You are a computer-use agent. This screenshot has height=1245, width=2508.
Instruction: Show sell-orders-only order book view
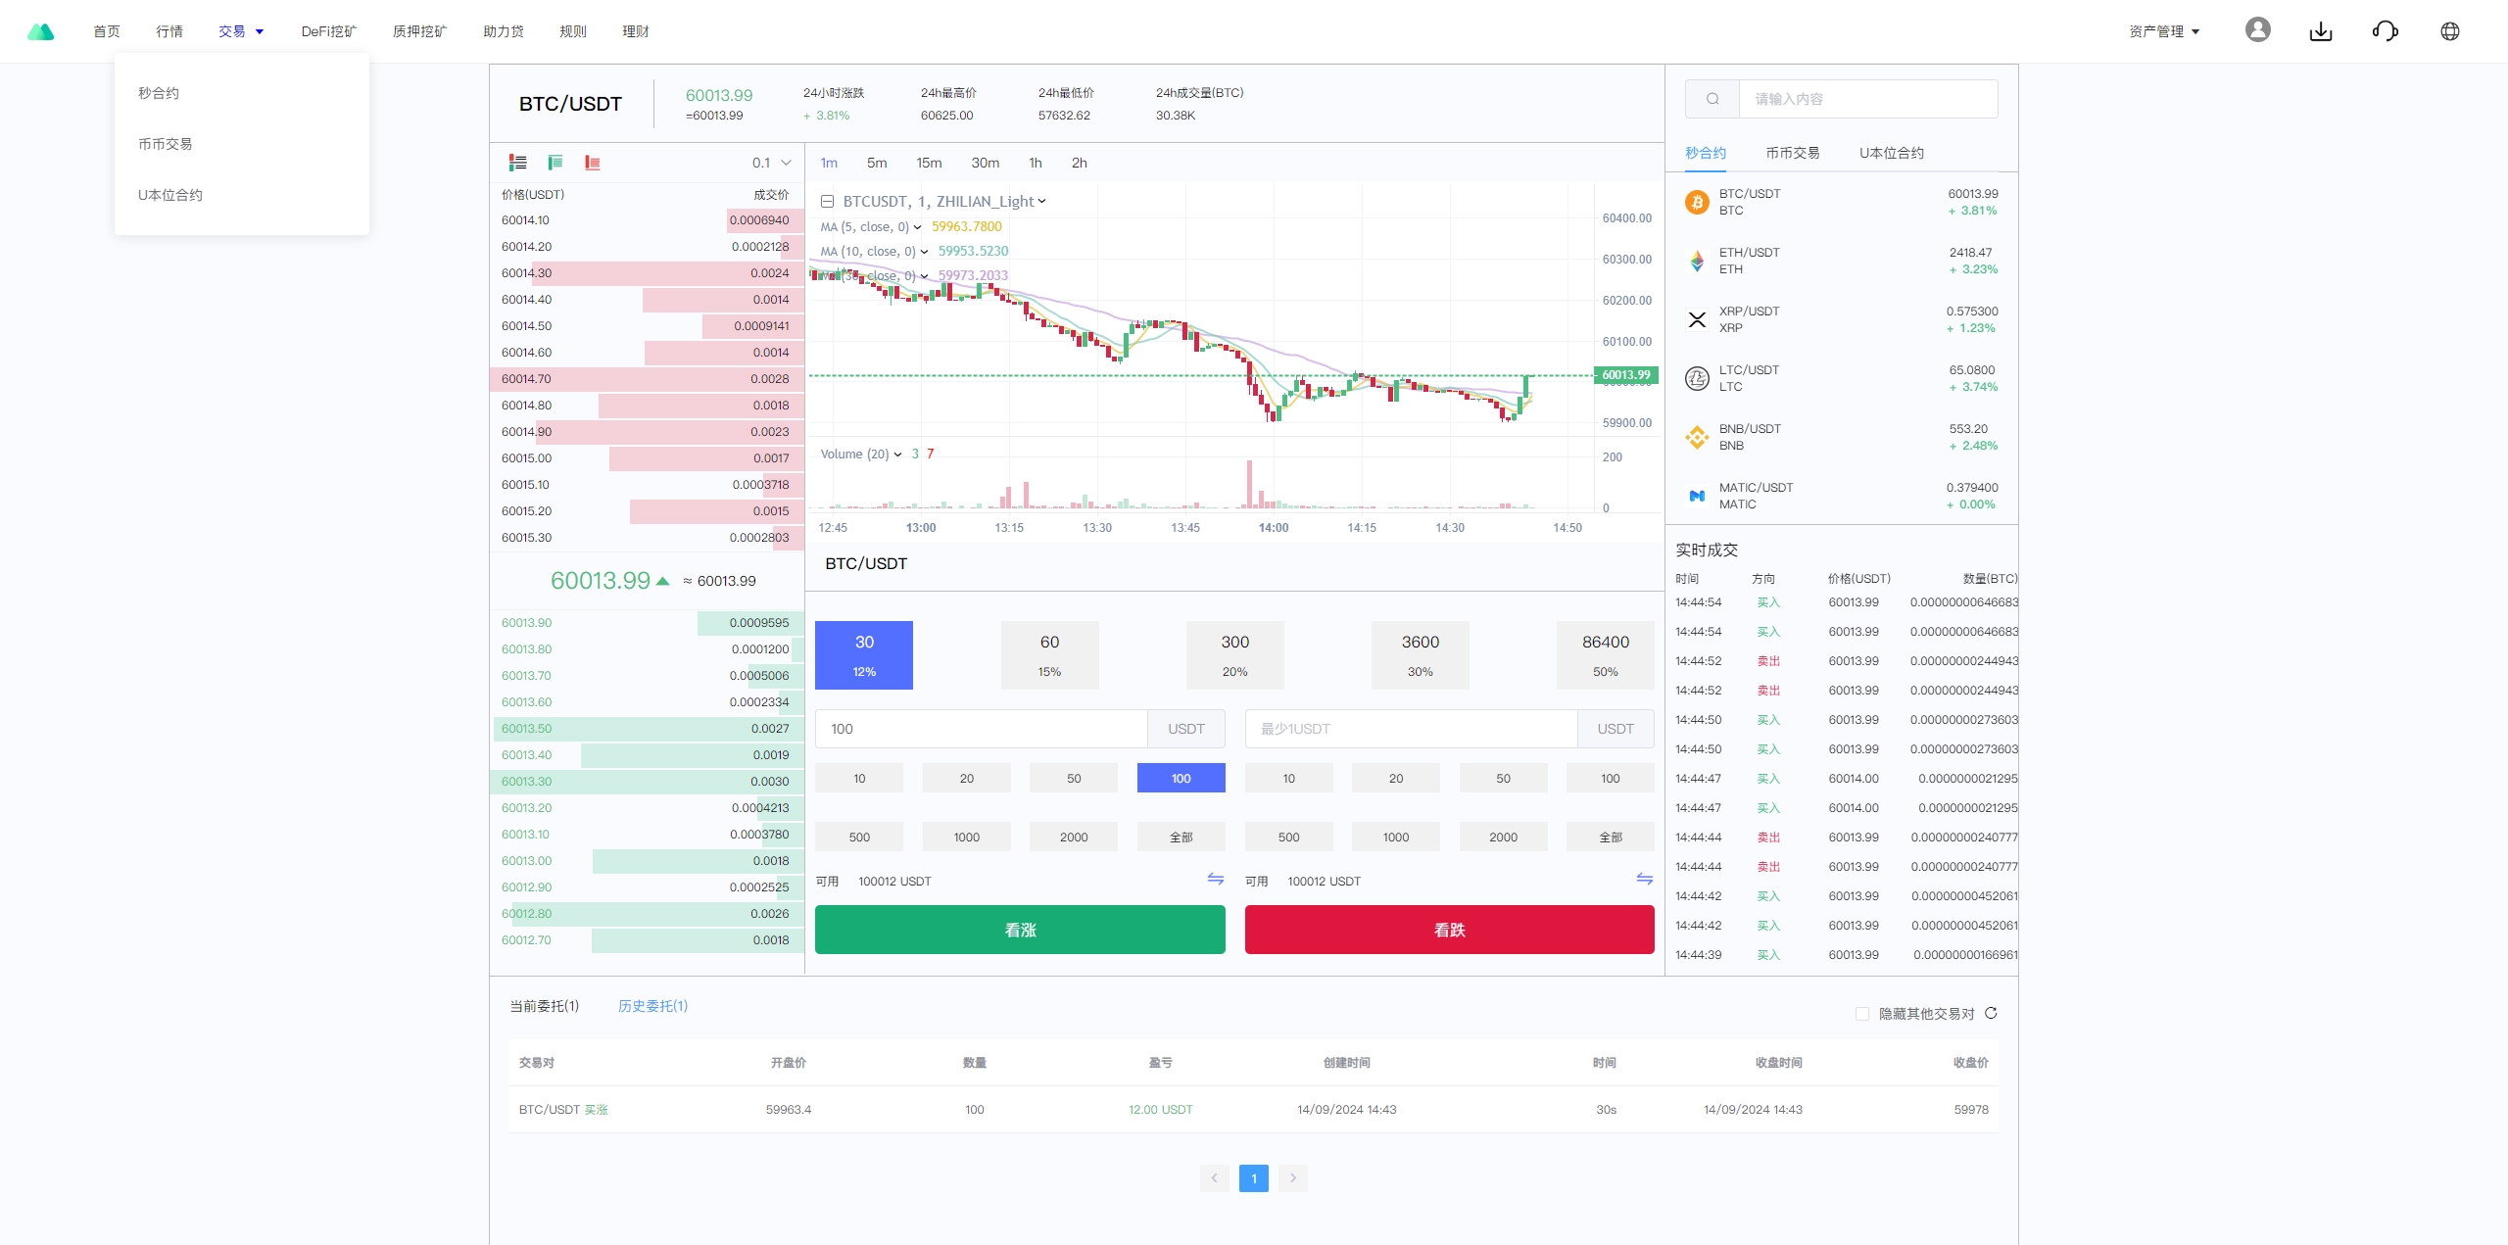point(592,163)
